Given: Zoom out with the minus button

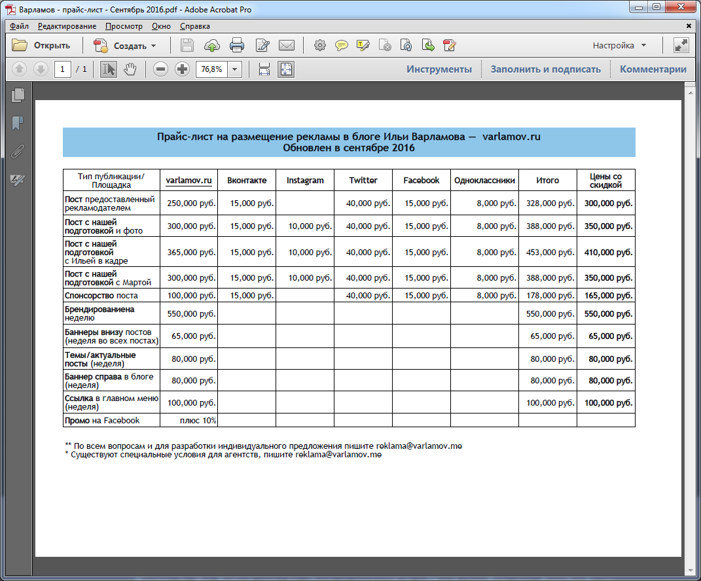Looking at the screenshot, I should [160, 69].
